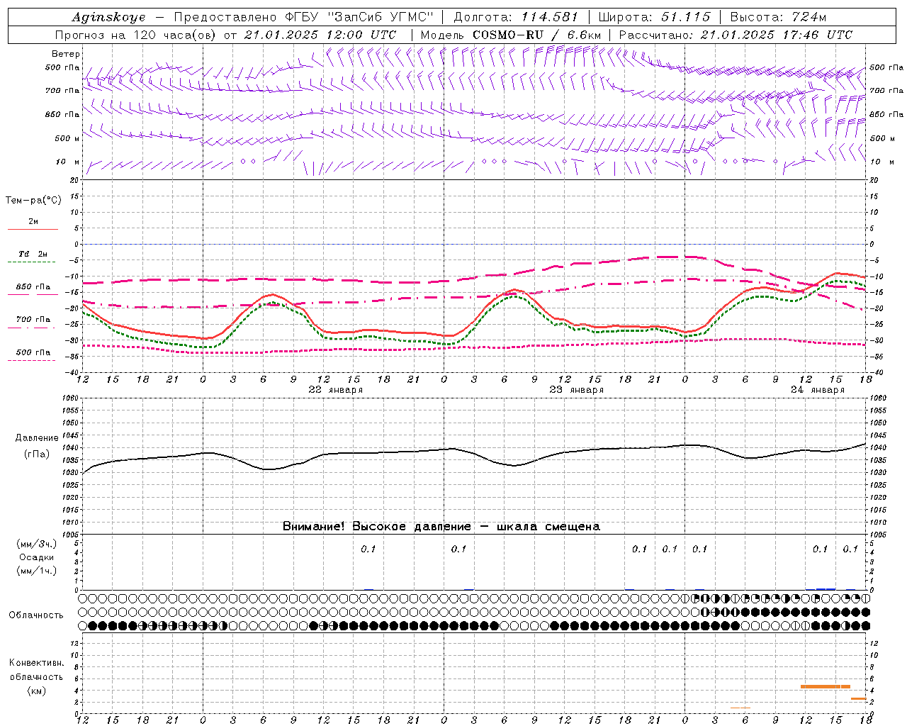Click the forecast start time "21.01.2025 12:00 UTC"

[320, 35]
